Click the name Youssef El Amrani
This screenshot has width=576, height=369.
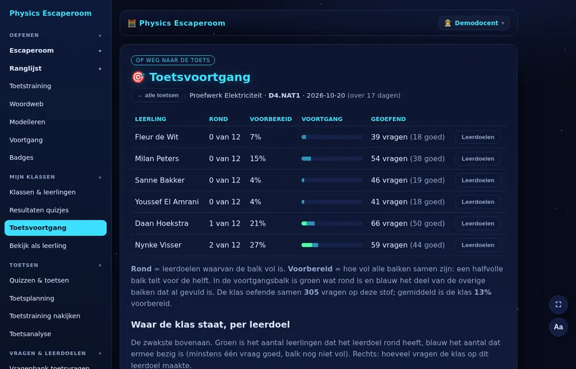click(167, 202)
